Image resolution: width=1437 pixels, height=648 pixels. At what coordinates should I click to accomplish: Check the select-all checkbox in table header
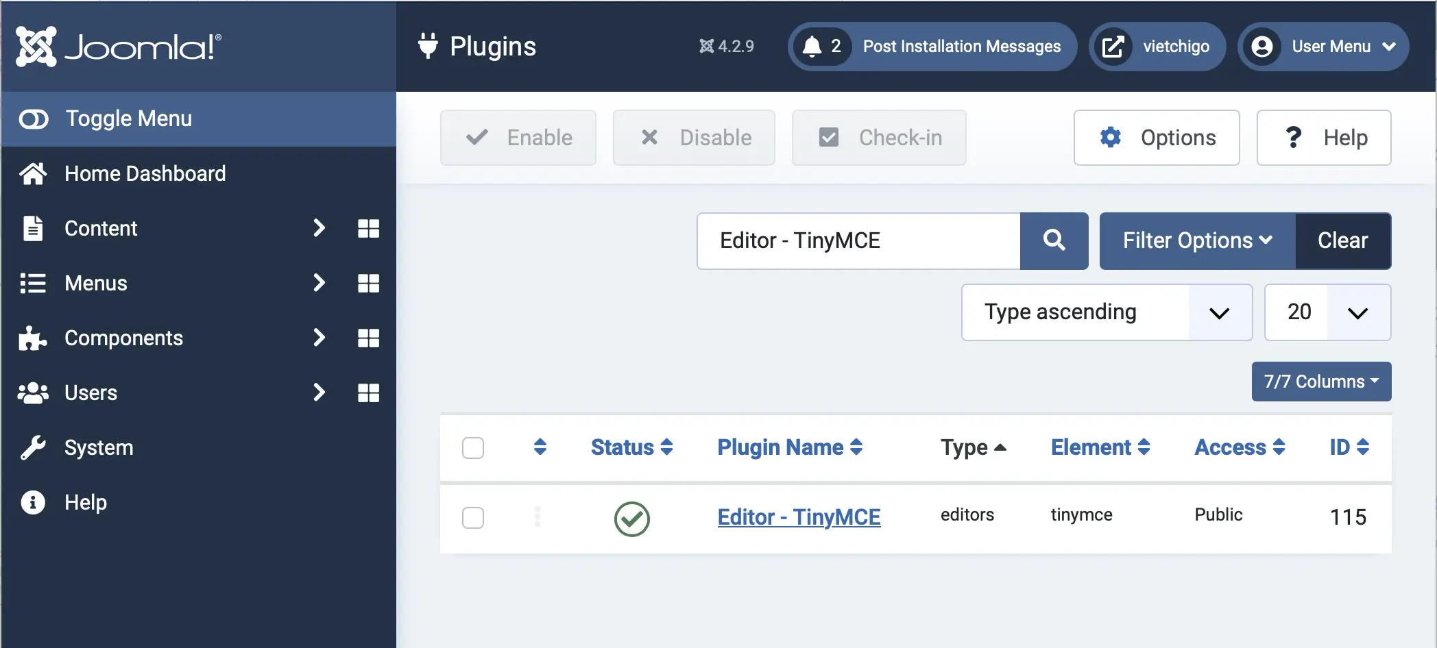(x=473, y=448)
